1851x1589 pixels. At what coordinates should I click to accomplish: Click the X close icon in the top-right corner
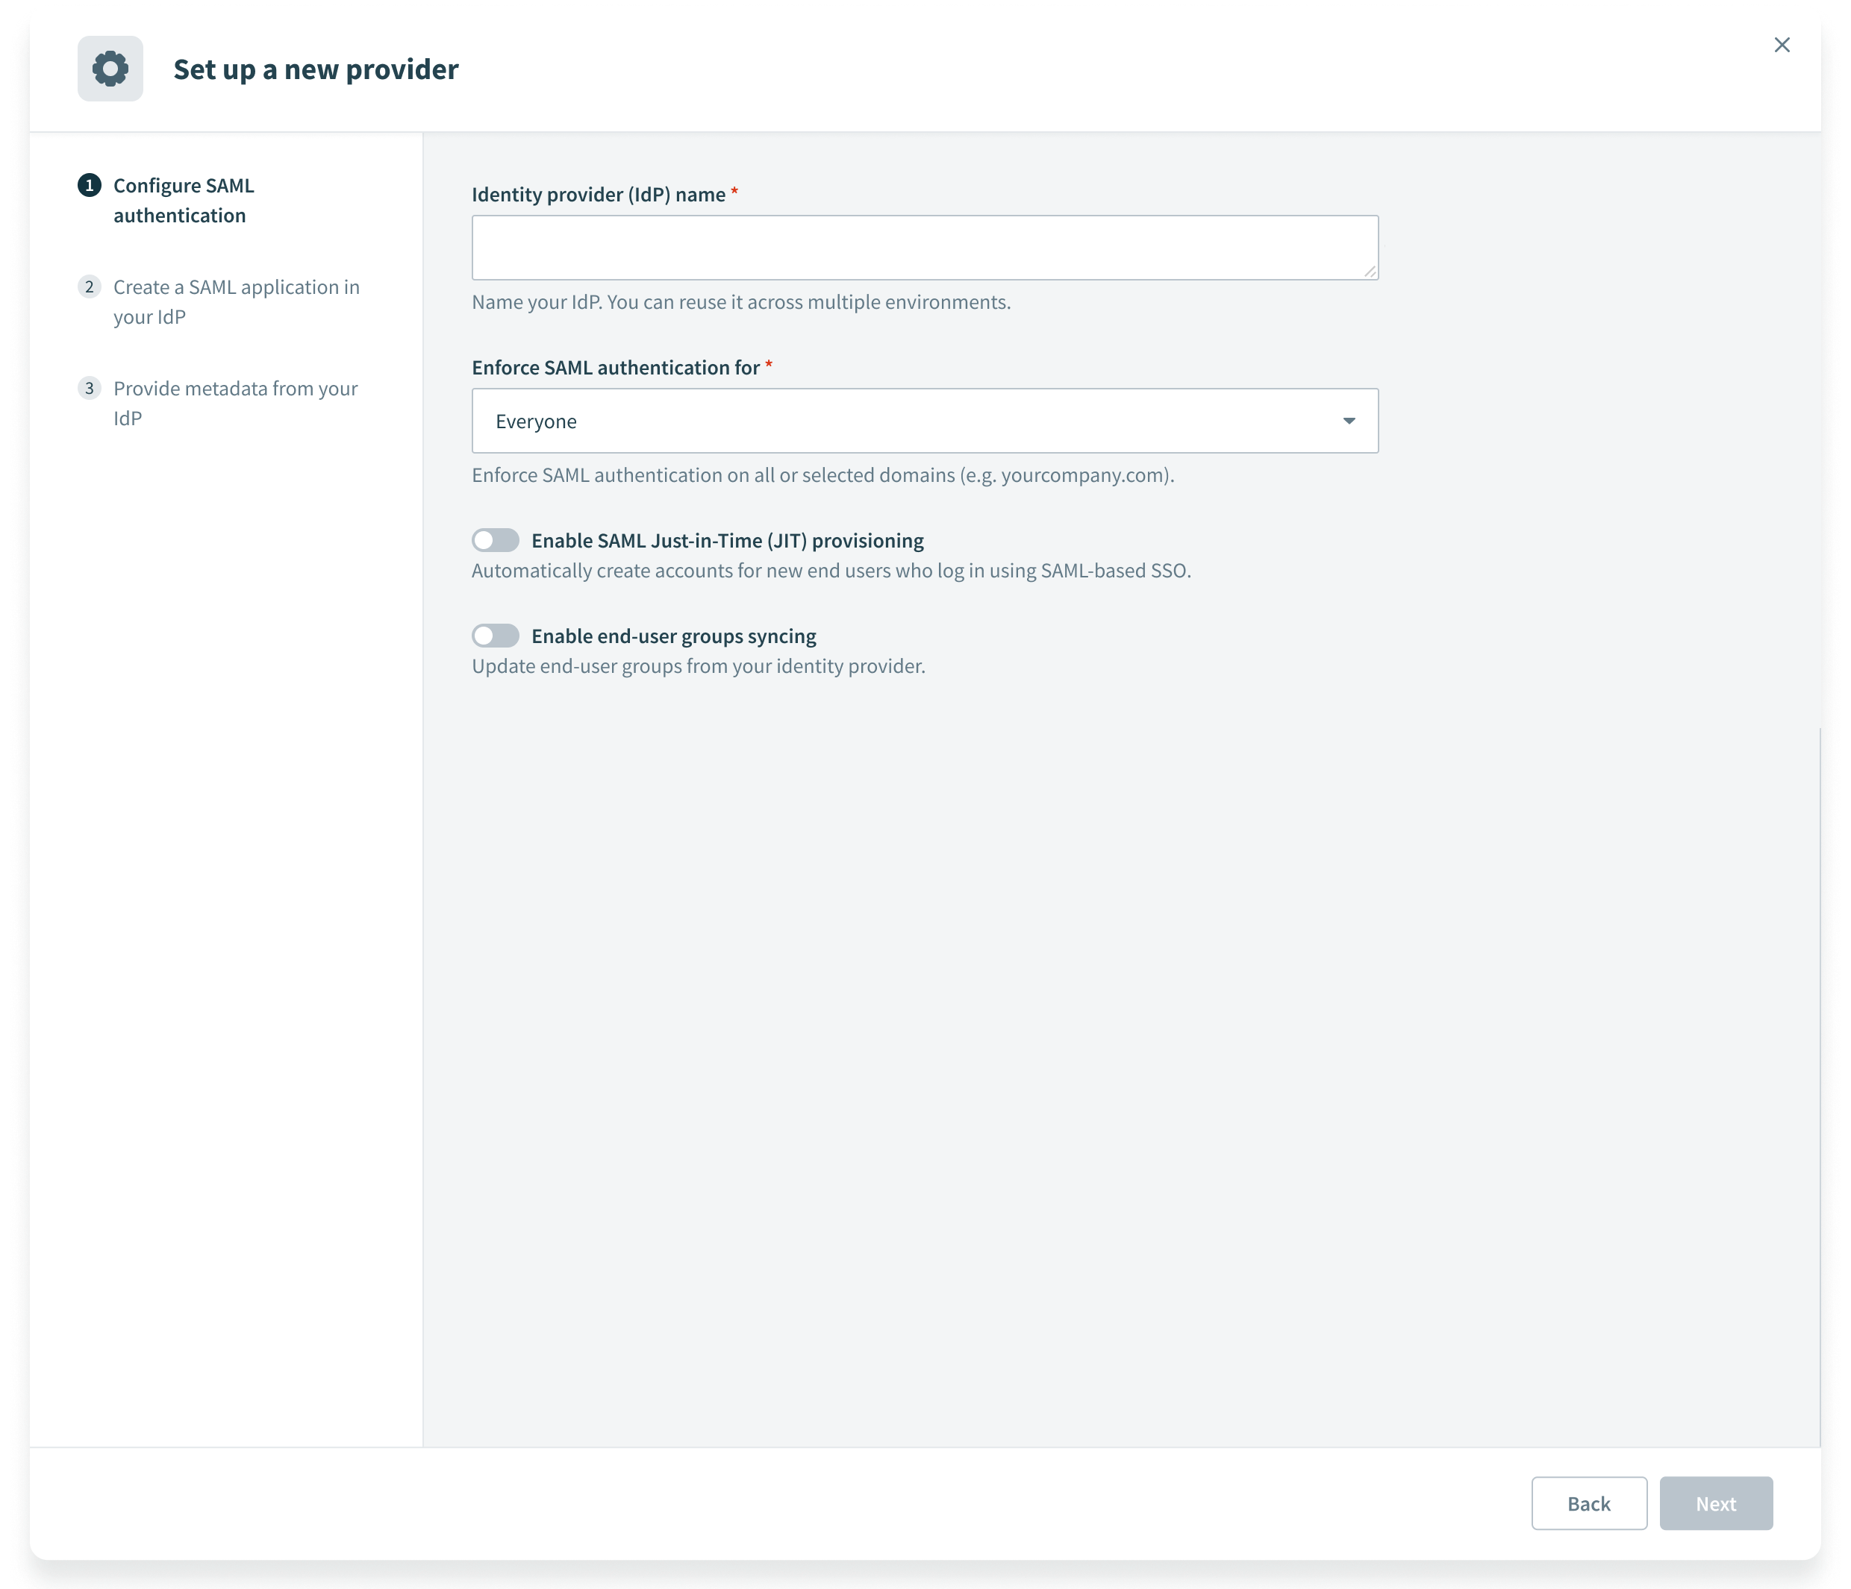pos(1783,45)
